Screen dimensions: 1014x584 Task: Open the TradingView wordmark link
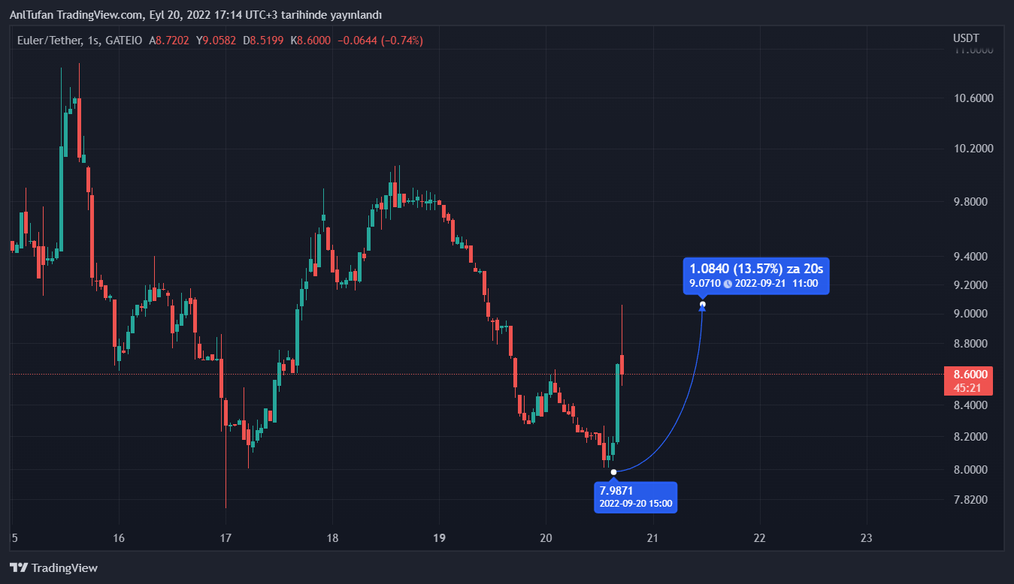(65, 568)
